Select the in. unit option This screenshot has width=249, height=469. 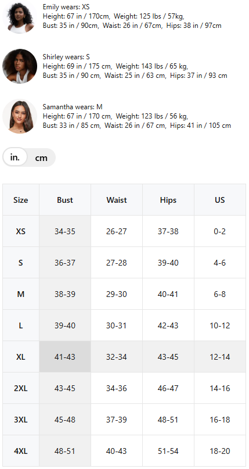tap(15, 157)
